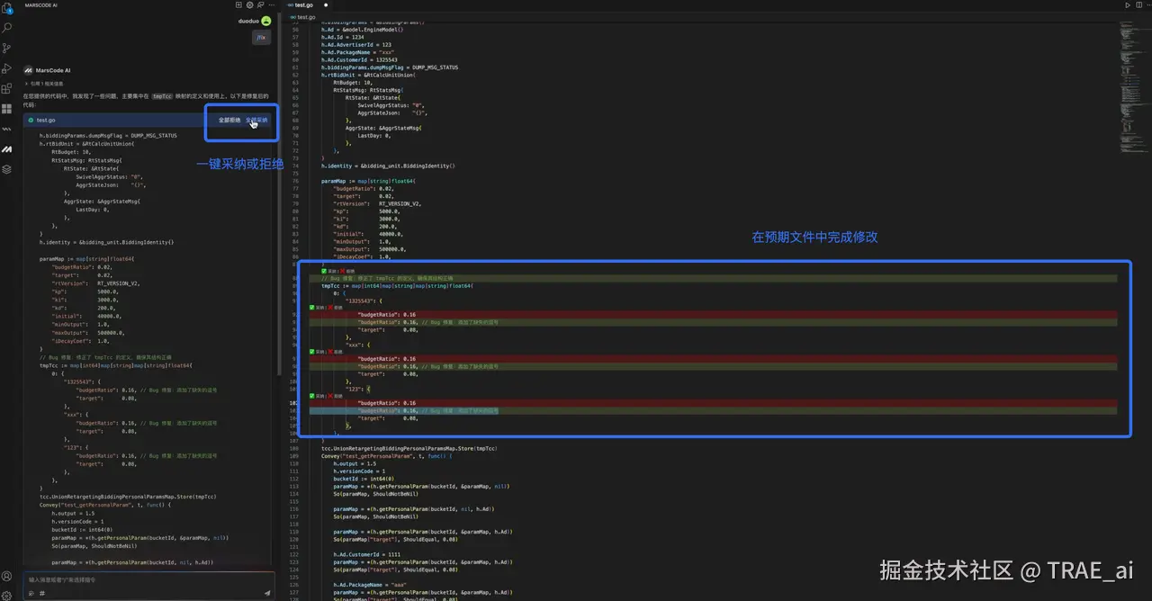Click the /fix command chip in chat
Viewport: 1152px width, 601px height.
261,38
